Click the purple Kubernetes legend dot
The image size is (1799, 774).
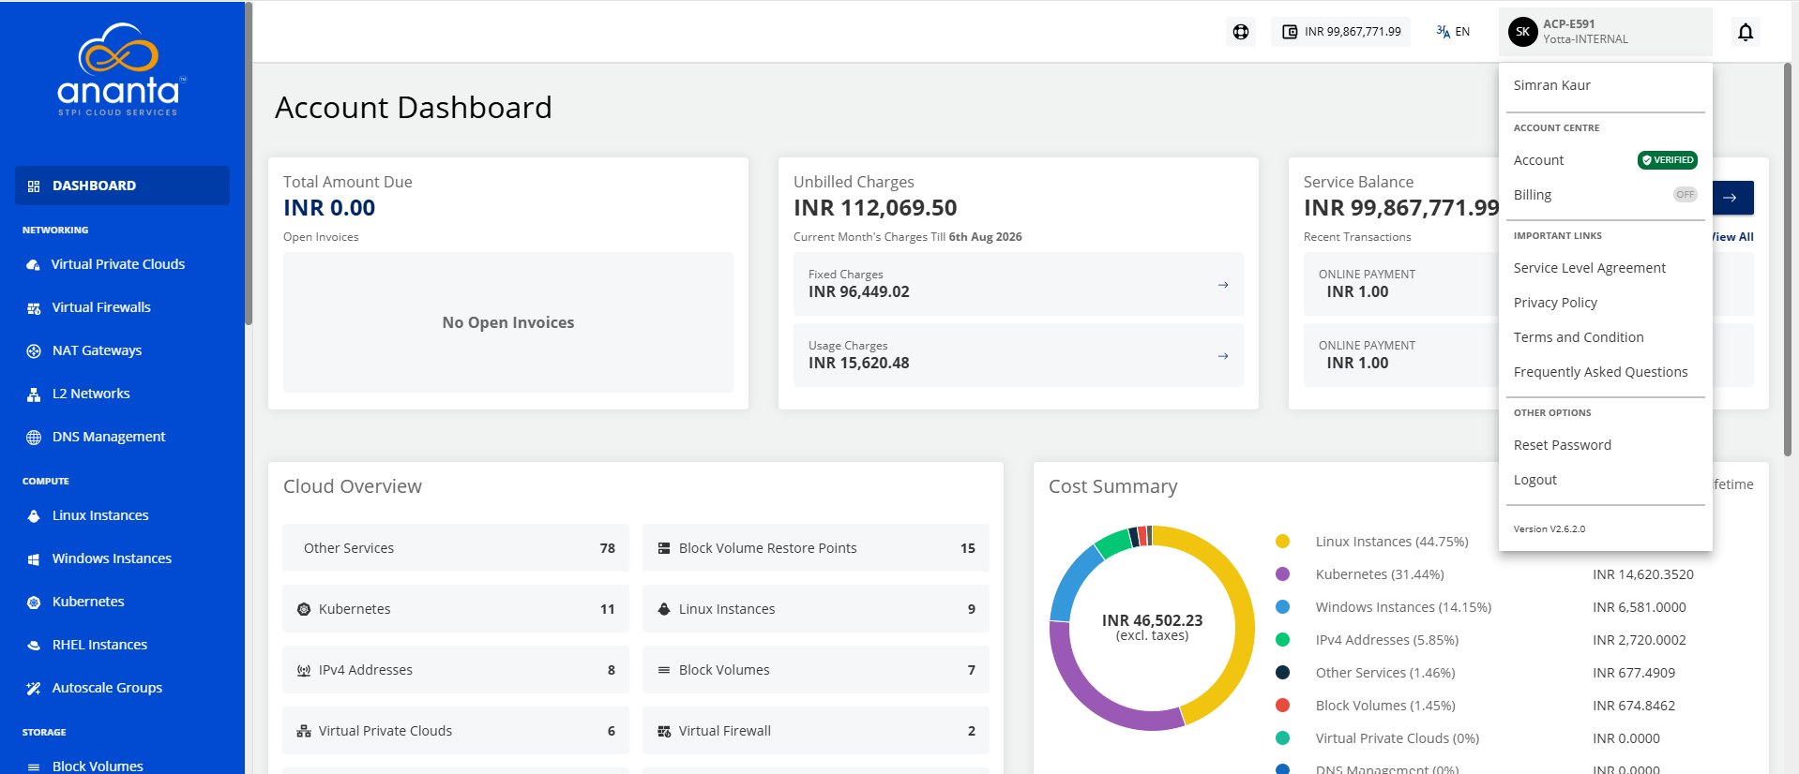[1282, 574]
